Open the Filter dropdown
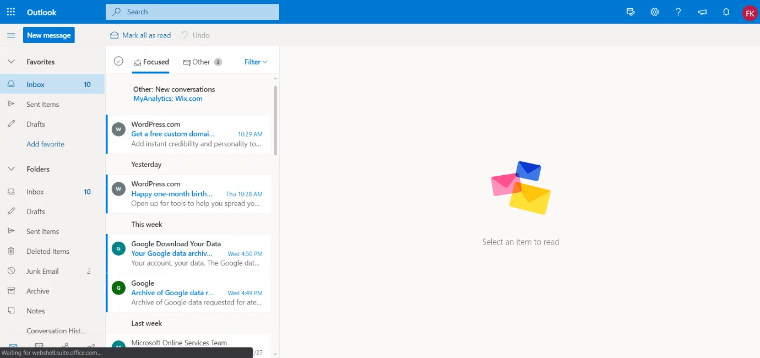Screen dimensions: 760x358 (256, 62)
